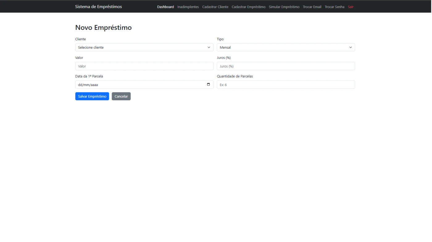Open Cadastrar Empréstimo in navbar
The width and height of the screenshot is (432, 242).
click(x=248, y=7)
